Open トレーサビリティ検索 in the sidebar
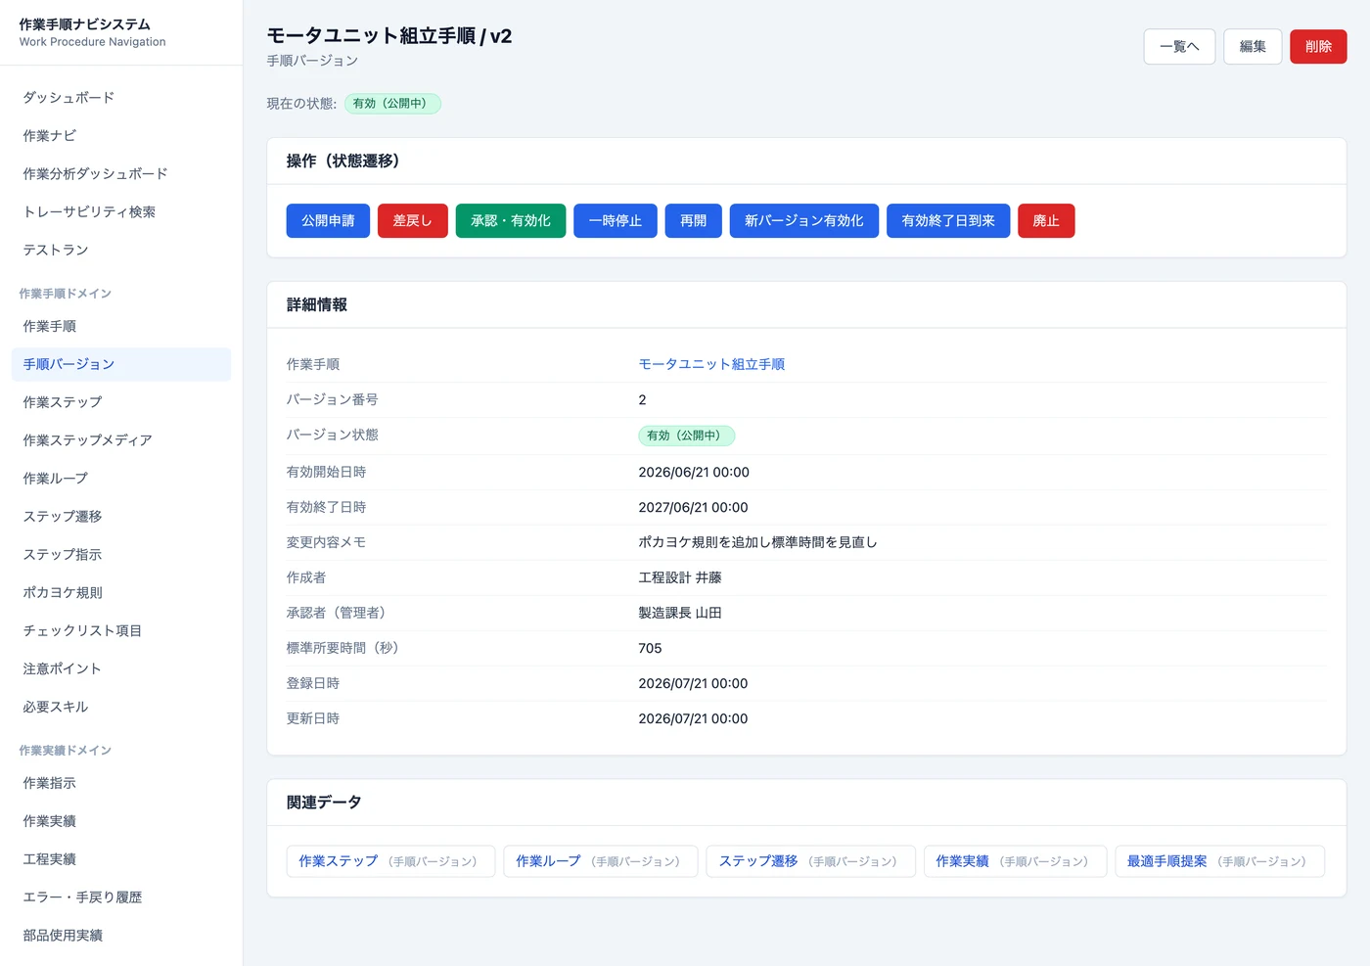Viewport: 1370px width, 966px height. pos(121,212)
